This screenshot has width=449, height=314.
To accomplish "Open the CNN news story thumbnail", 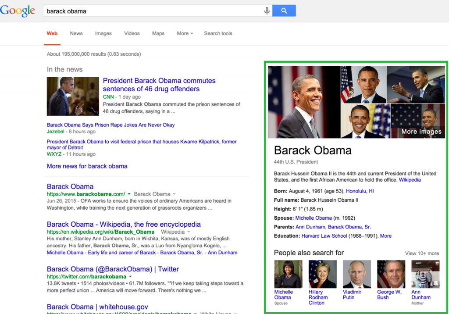I will click(73, 96).
